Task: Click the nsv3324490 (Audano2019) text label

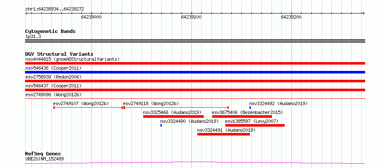Action: tap(189, 121)
